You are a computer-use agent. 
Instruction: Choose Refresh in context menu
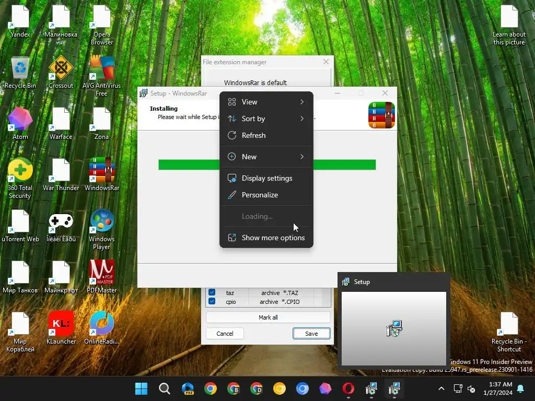pyautogui.click(x=266, y=135)
